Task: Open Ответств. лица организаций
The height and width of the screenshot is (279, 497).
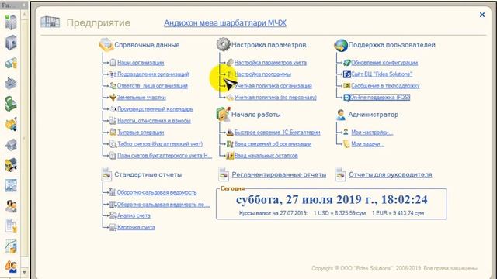Action: click(x=152, y=86)
